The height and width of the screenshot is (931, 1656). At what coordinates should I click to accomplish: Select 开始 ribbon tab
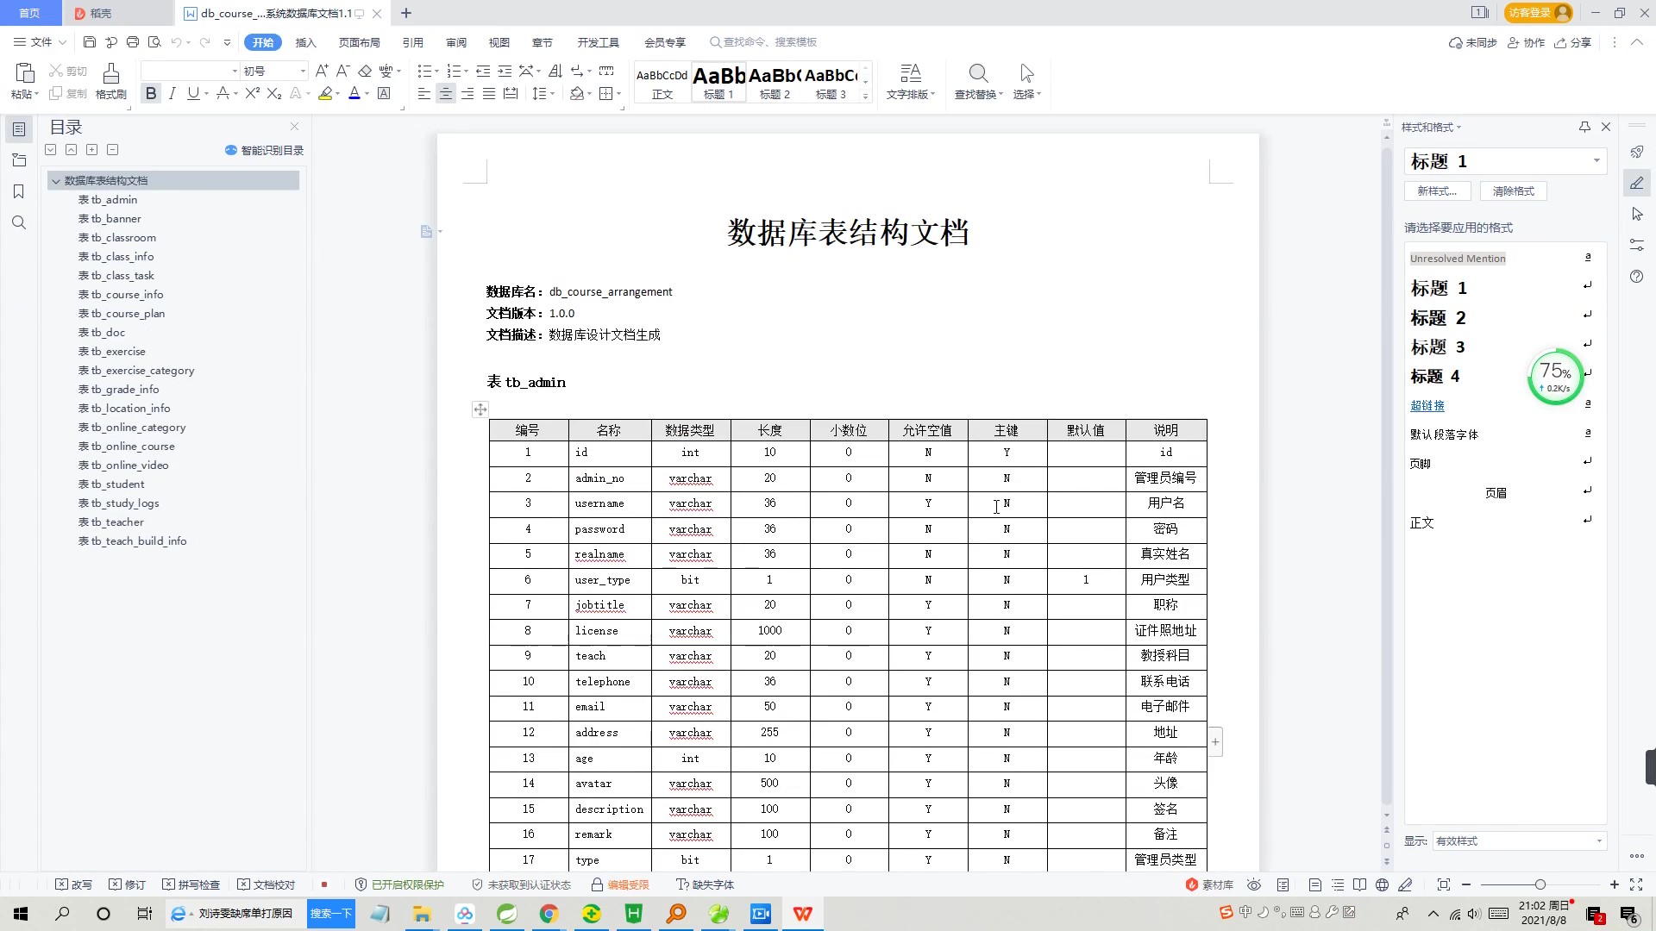(263, 42)
